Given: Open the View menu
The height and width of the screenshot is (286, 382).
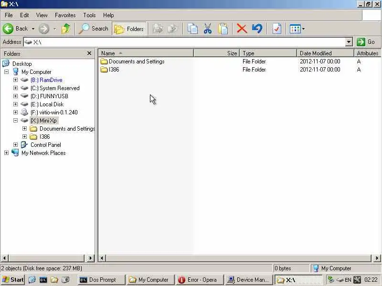Looking at the screenshot, I should [42, 15].
